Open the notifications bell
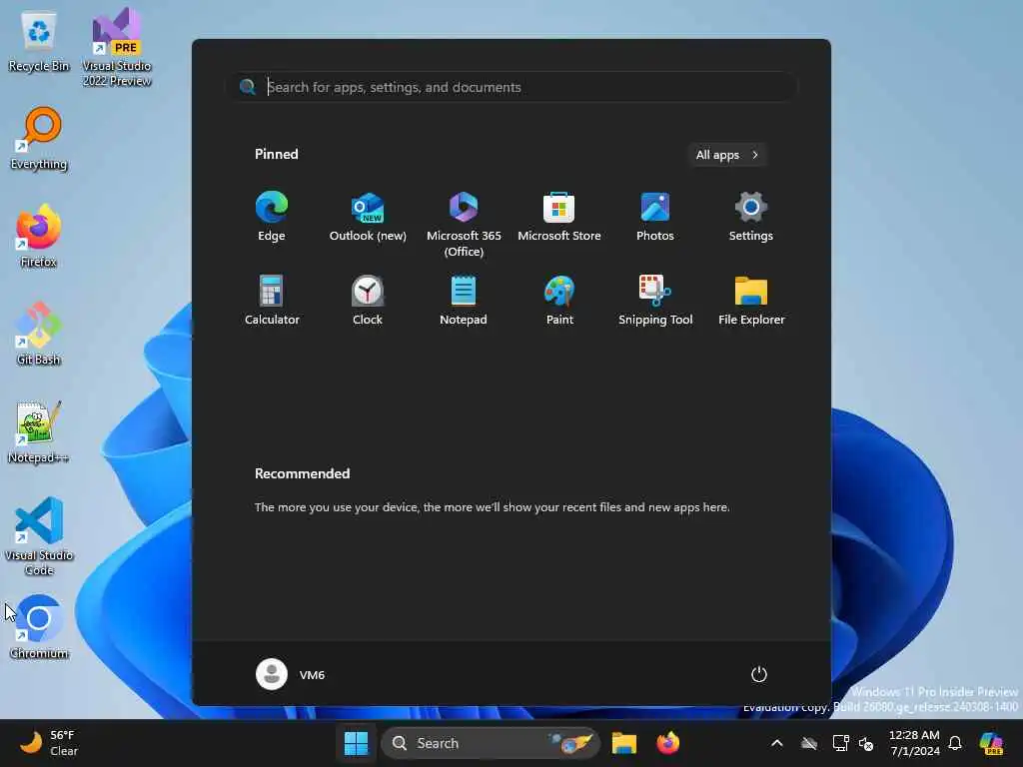 [955, 743]
